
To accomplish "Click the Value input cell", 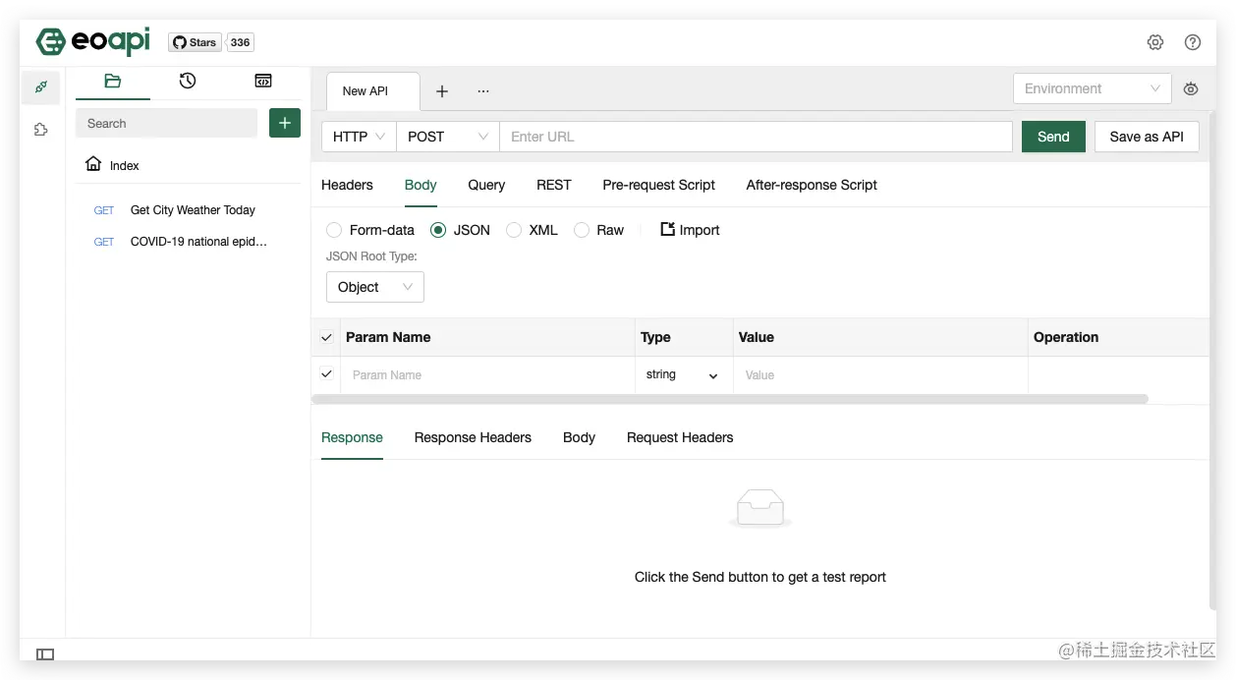I will [880, 375].
